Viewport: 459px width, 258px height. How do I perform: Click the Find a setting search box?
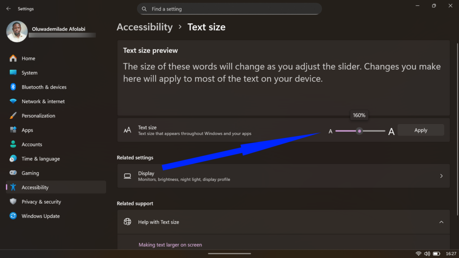[229, 9]
